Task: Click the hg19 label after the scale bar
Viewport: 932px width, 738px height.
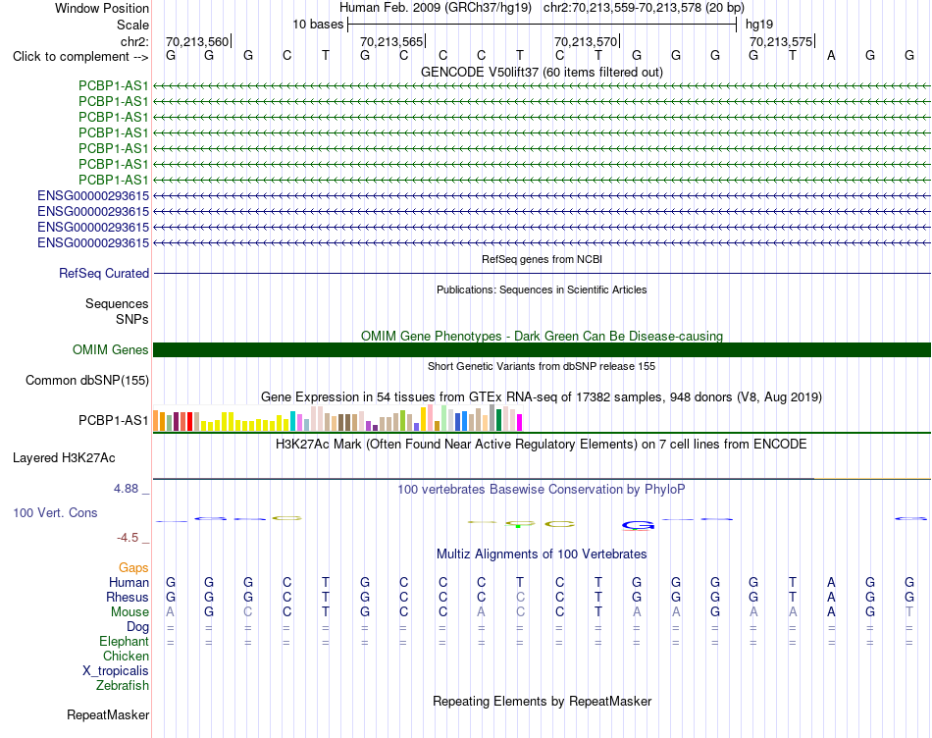Action: click(759, 25)
